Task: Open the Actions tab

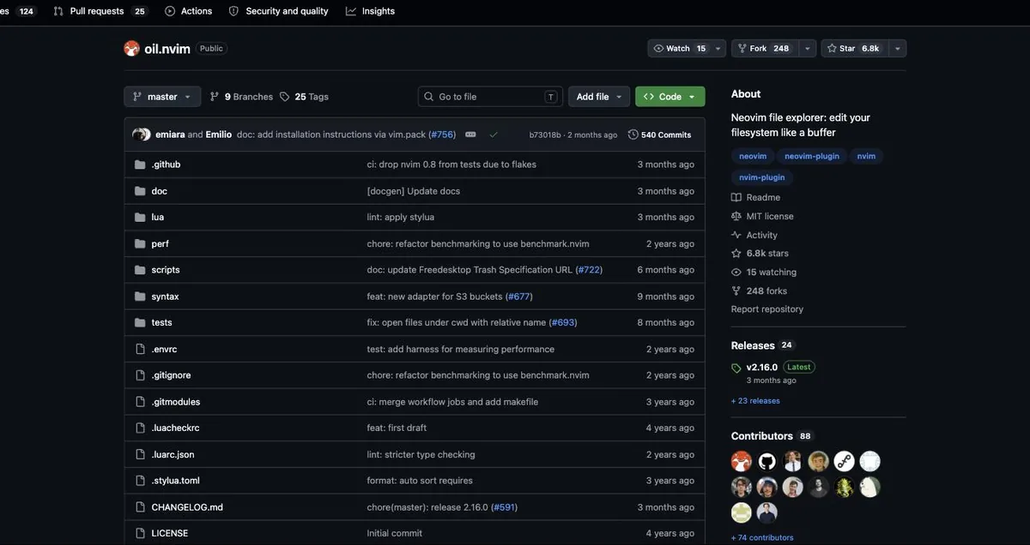Action: tap(189, 11)
